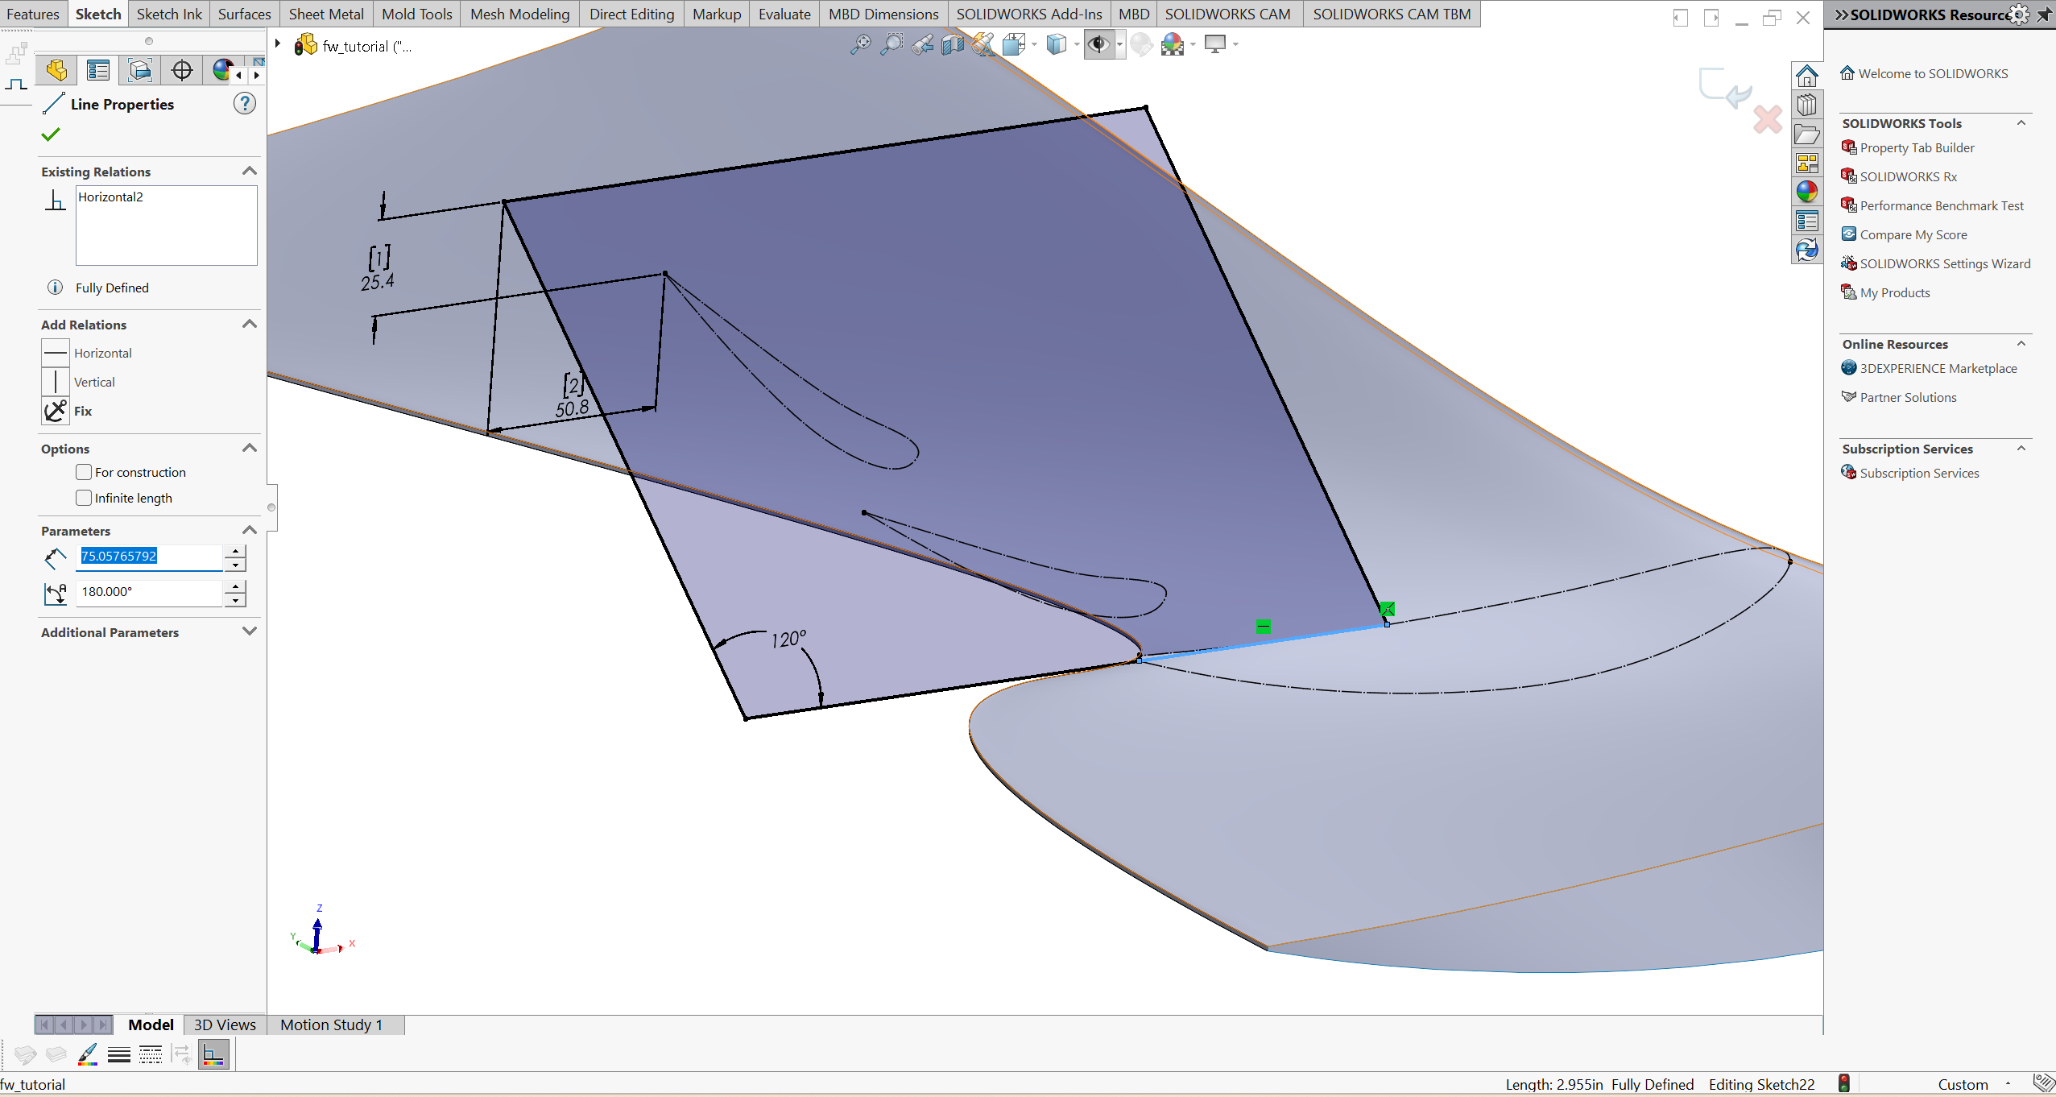Open the PropertyManager tab icon
The width and height of the screenshot is (2056, 1097).
point(98,71)
